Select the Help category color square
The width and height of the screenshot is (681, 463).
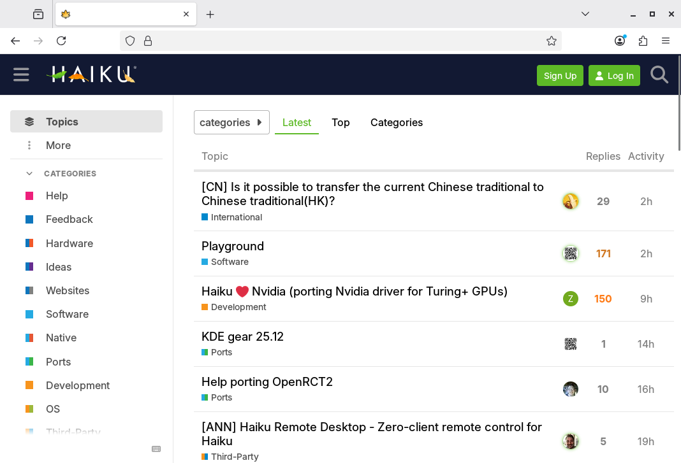29,196
